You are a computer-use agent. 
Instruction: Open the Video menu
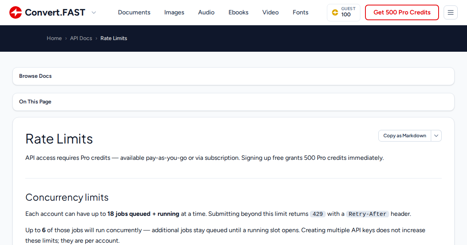pyautogui.click(x=270, y=12)
